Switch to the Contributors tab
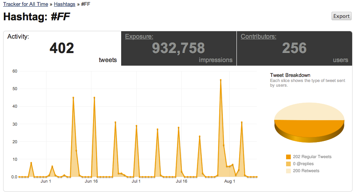358x194 pixels. [x=258, y=37]
